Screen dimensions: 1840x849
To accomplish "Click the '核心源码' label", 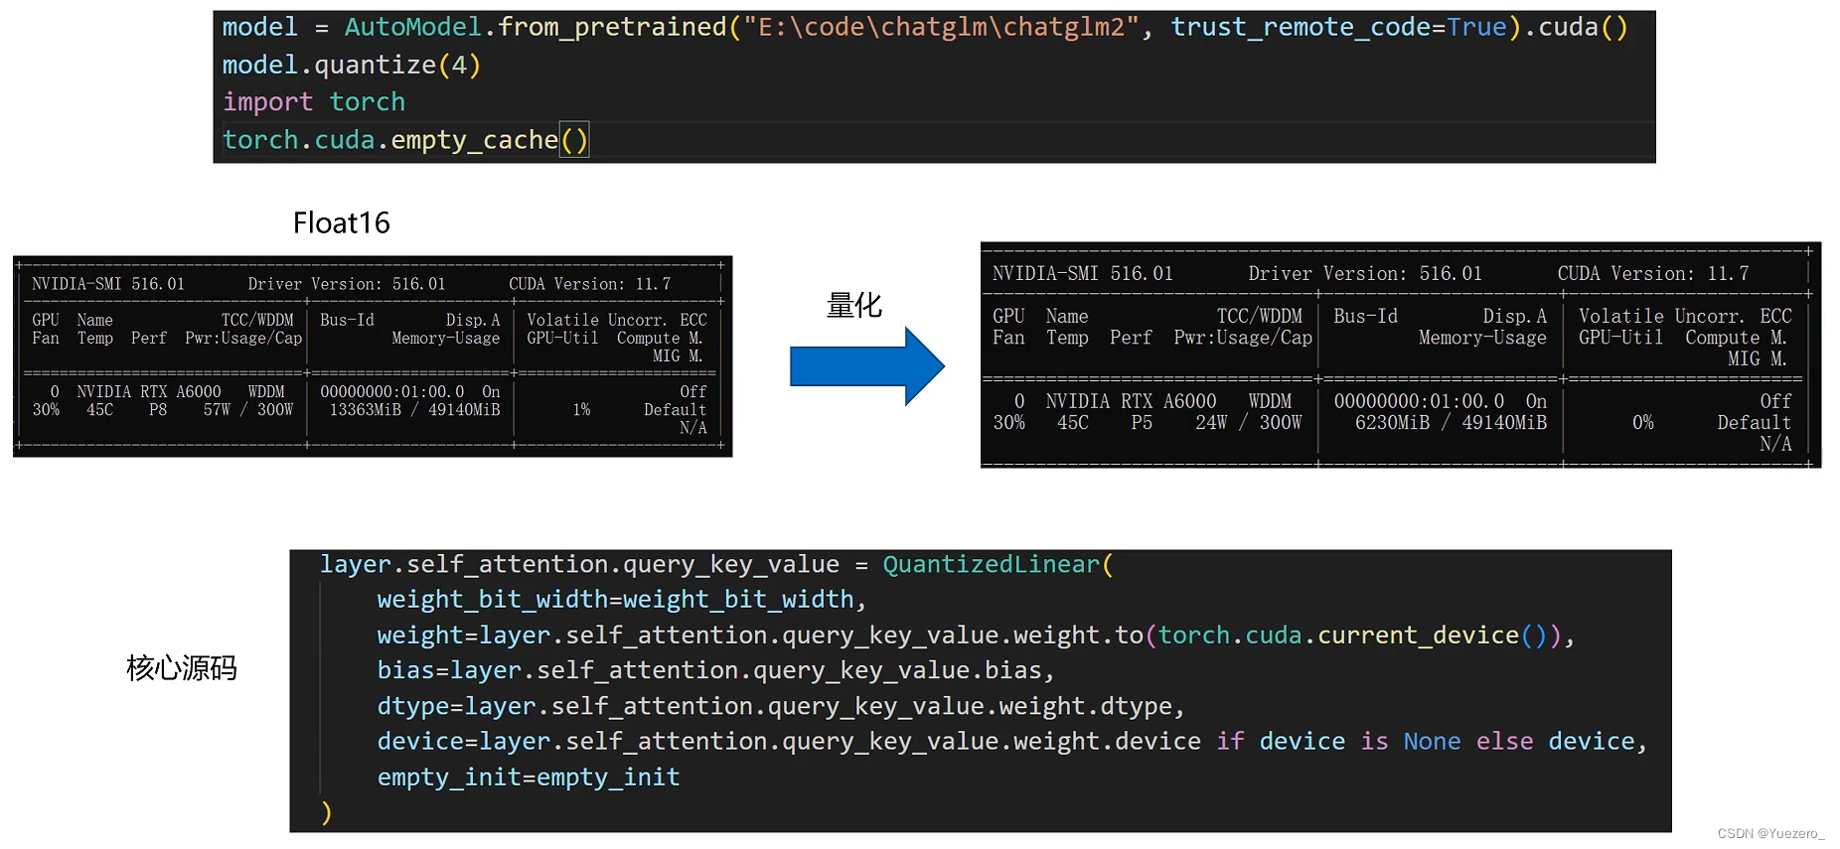I will click(x=182, y=668).
